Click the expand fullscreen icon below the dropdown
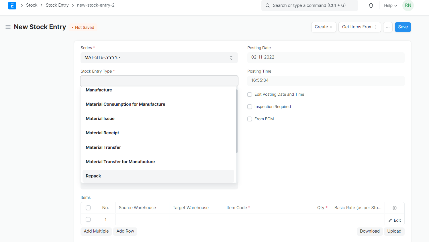The image size is (429, 242). pos(233,184)
